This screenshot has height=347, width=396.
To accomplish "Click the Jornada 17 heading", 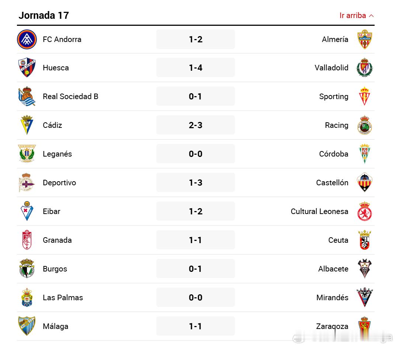I will (44, 15).
